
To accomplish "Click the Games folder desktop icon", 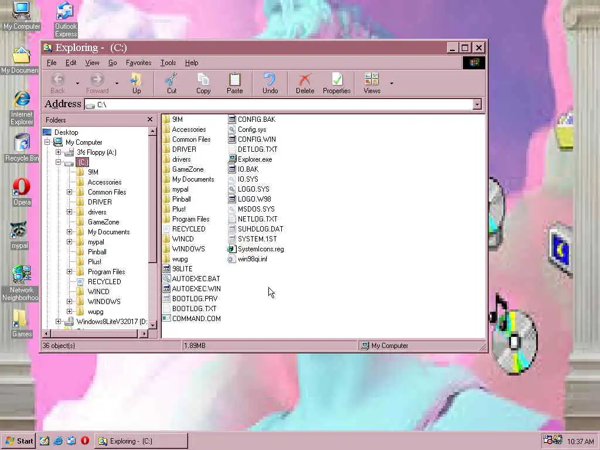I will coord(22,323).
